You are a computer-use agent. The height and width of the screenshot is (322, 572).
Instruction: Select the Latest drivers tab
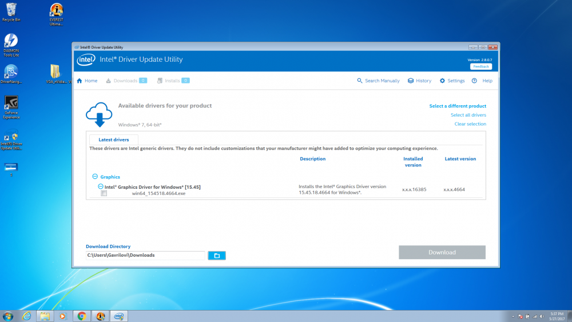[x=113, y=140]
